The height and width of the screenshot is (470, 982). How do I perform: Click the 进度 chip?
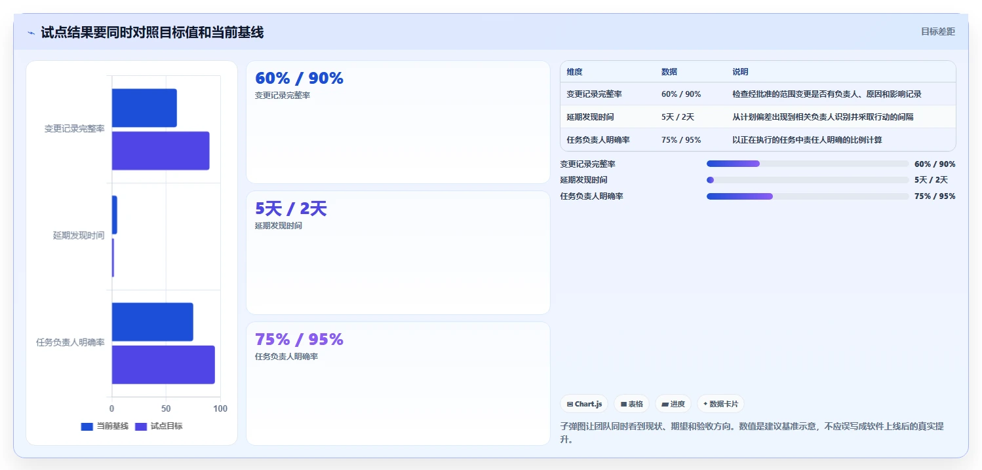673,404
